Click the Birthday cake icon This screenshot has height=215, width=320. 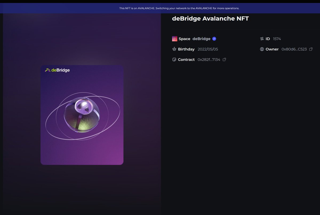click(x=174, y=49)
